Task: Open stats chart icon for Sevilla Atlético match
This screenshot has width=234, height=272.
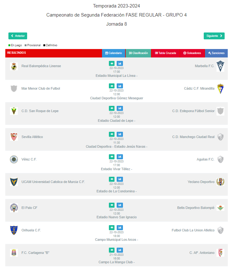Action: (x=119, y=134)
